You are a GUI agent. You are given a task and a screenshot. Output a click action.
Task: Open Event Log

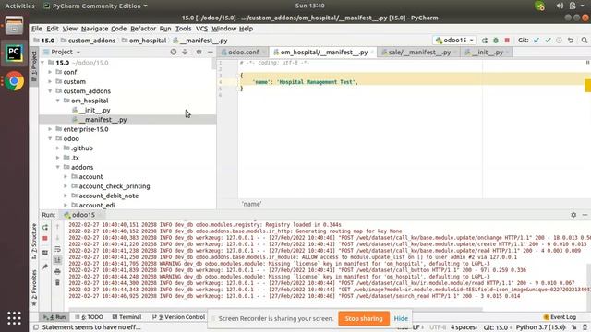(x=560, y=317)
